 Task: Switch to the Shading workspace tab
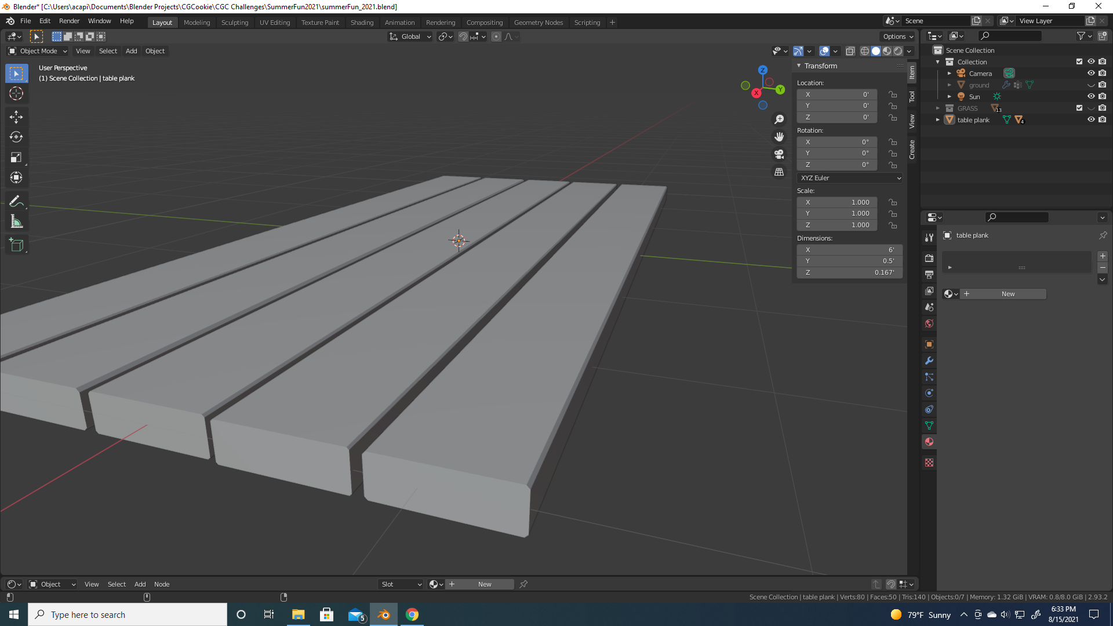click(362, 23)
